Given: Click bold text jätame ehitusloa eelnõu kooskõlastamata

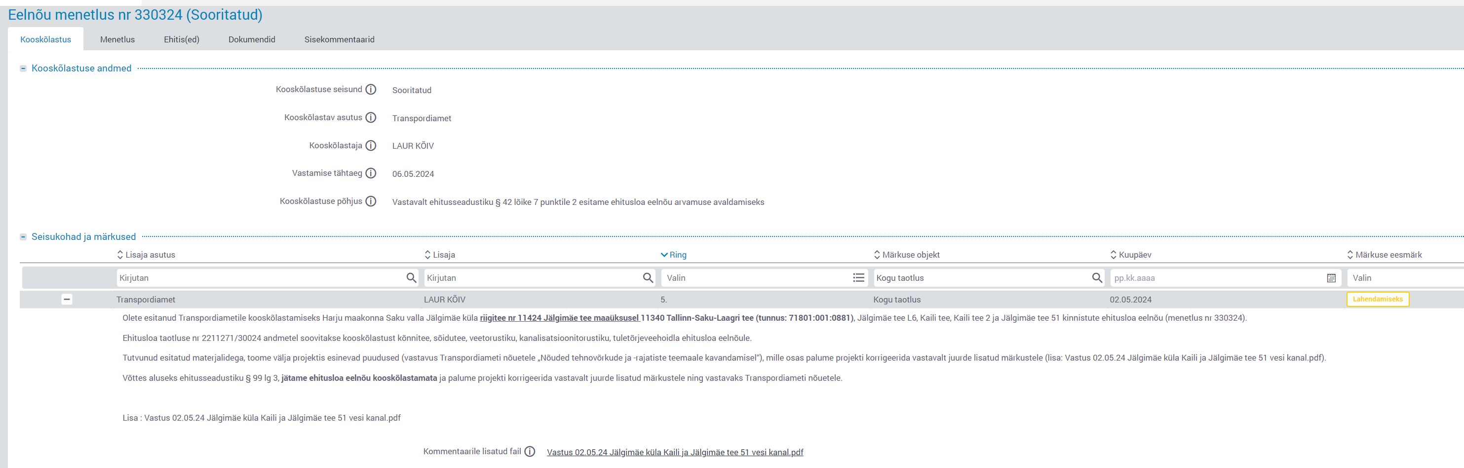Looking at the screenshot, I should 359,378.
